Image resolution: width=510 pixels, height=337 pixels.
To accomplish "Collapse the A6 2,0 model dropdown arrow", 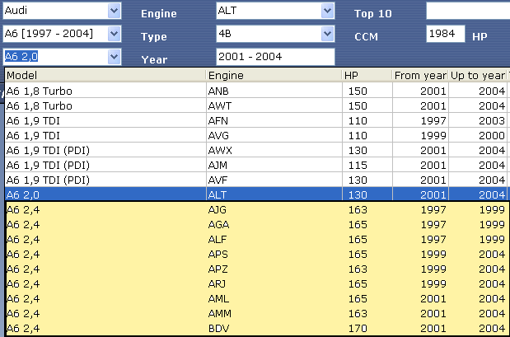I will tap(115, 57).
